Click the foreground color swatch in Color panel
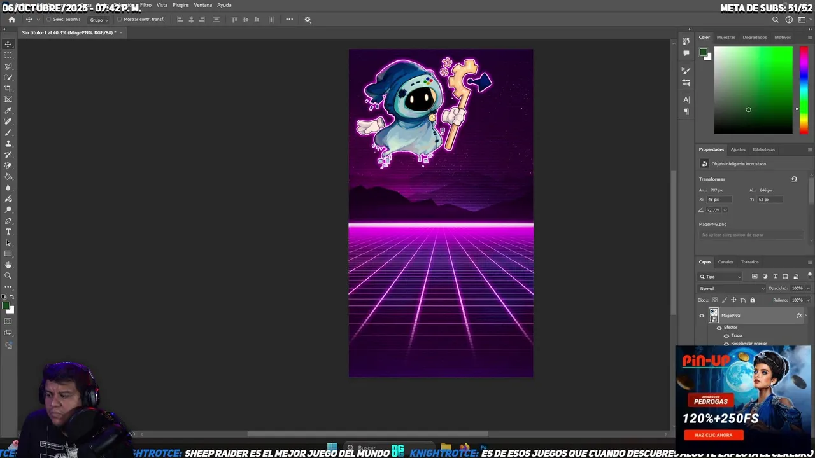 (x=703, y=52)
